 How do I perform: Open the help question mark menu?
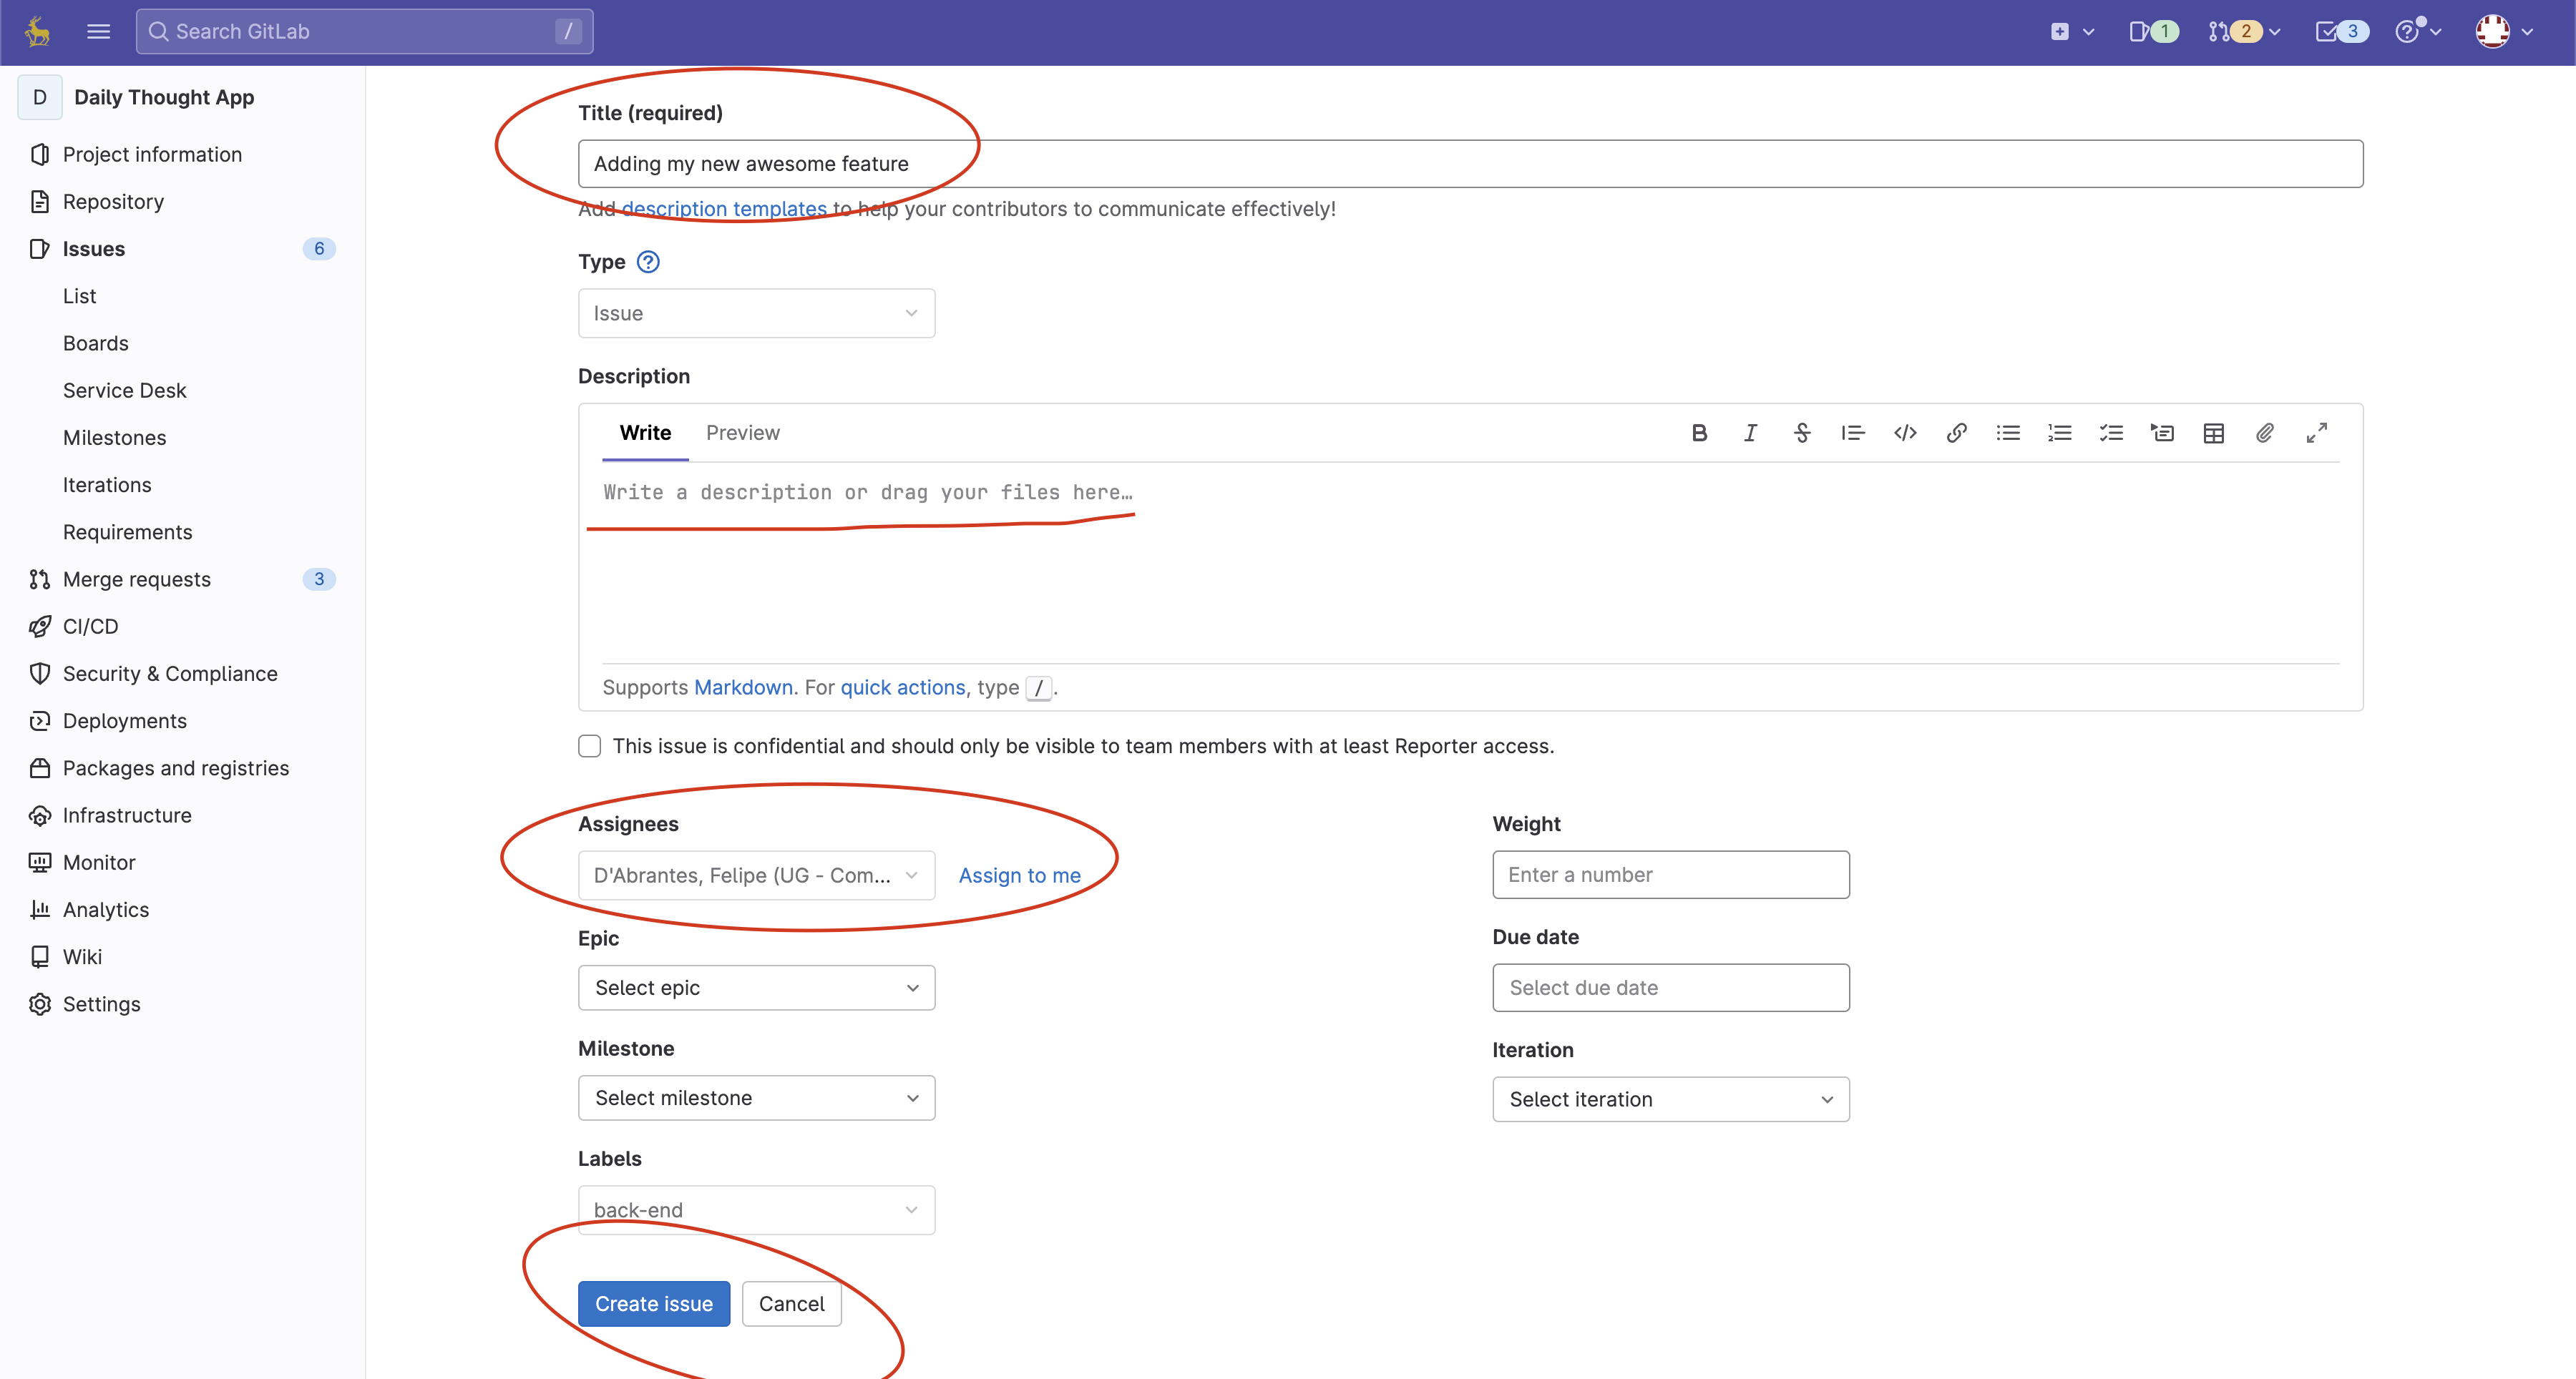tap(2418, 31)
